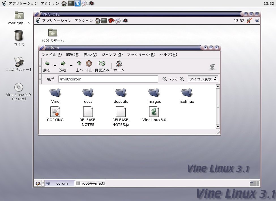Click the muted volume speaker icon in the VNC panel
The width and height of the screenshot is (276, 201).
[x=249, y=21]
